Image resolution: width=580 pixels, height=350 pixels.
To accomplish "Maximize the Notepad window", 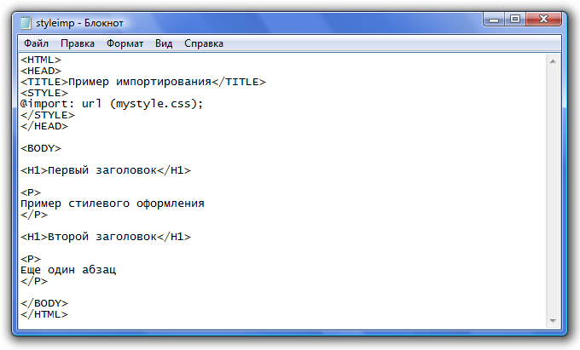I will point(515,20).
